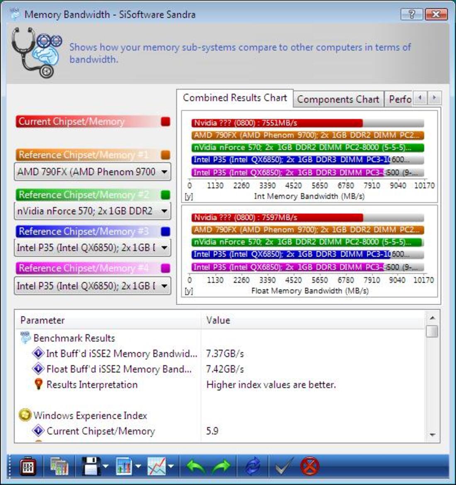
Task: Open the module options icon in bottom toolbar
Action: tap(27, 466)
